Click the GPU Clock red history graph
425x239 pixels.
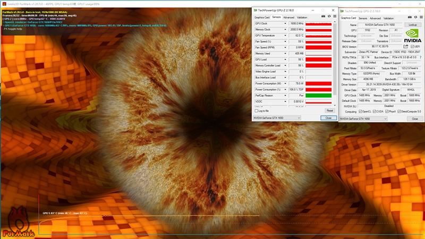pyautogui.click(x=318, y=23)
